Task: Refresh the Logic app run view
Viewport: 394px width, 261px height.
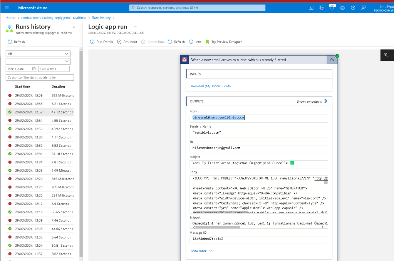Action: click(x=176, y=42)
